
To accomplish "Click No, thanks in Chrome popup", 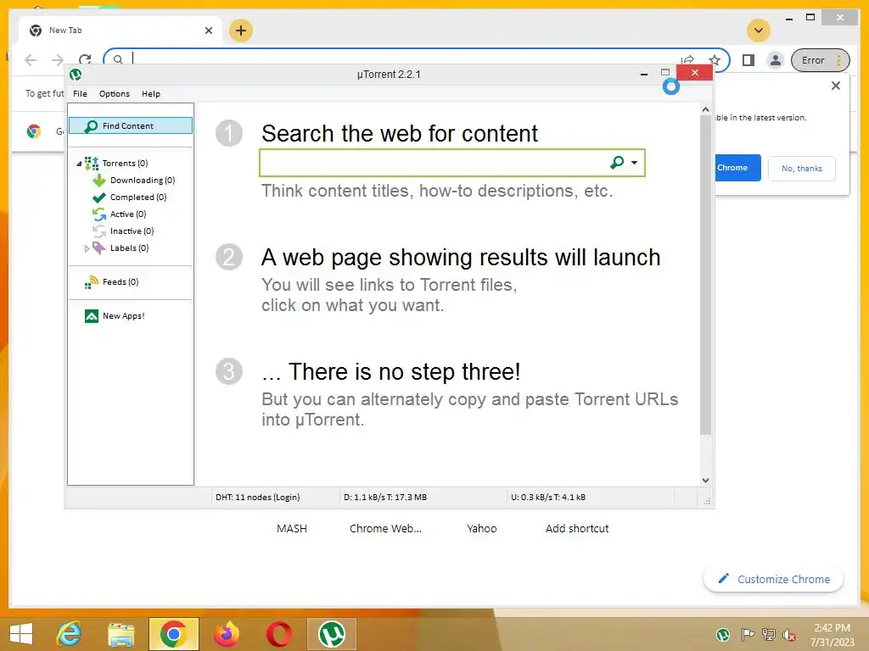I will [802, 169].
